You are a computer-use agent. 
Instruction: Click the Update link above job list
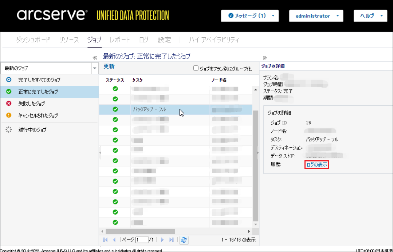(109, 67)
